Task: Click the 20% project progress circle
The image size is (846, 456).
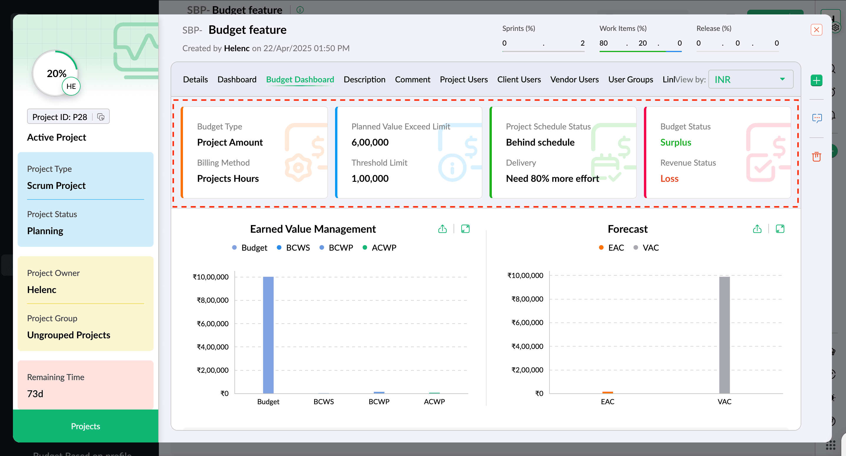Action: (56, 73)
